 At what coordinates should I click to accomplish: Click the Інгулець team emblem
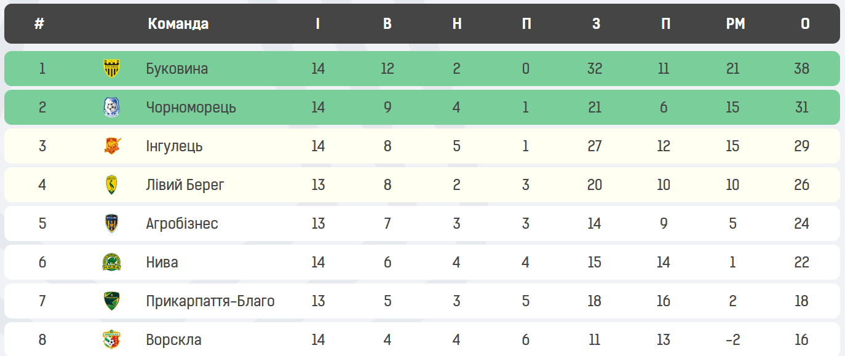(x=111, y=146)
